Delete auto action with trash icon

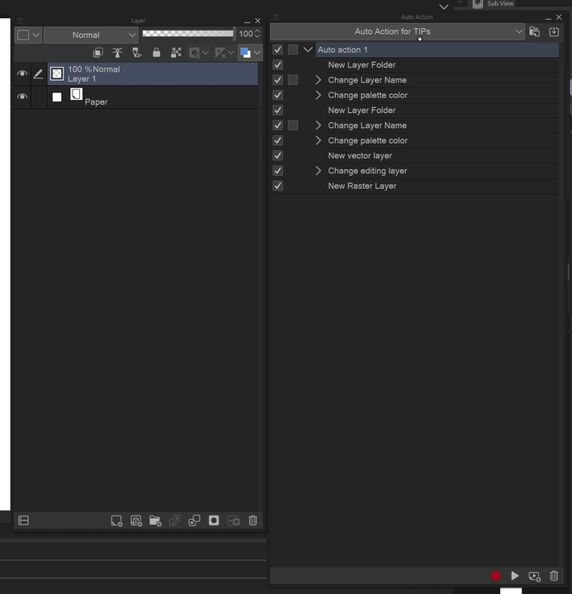[x=554, y=576]
